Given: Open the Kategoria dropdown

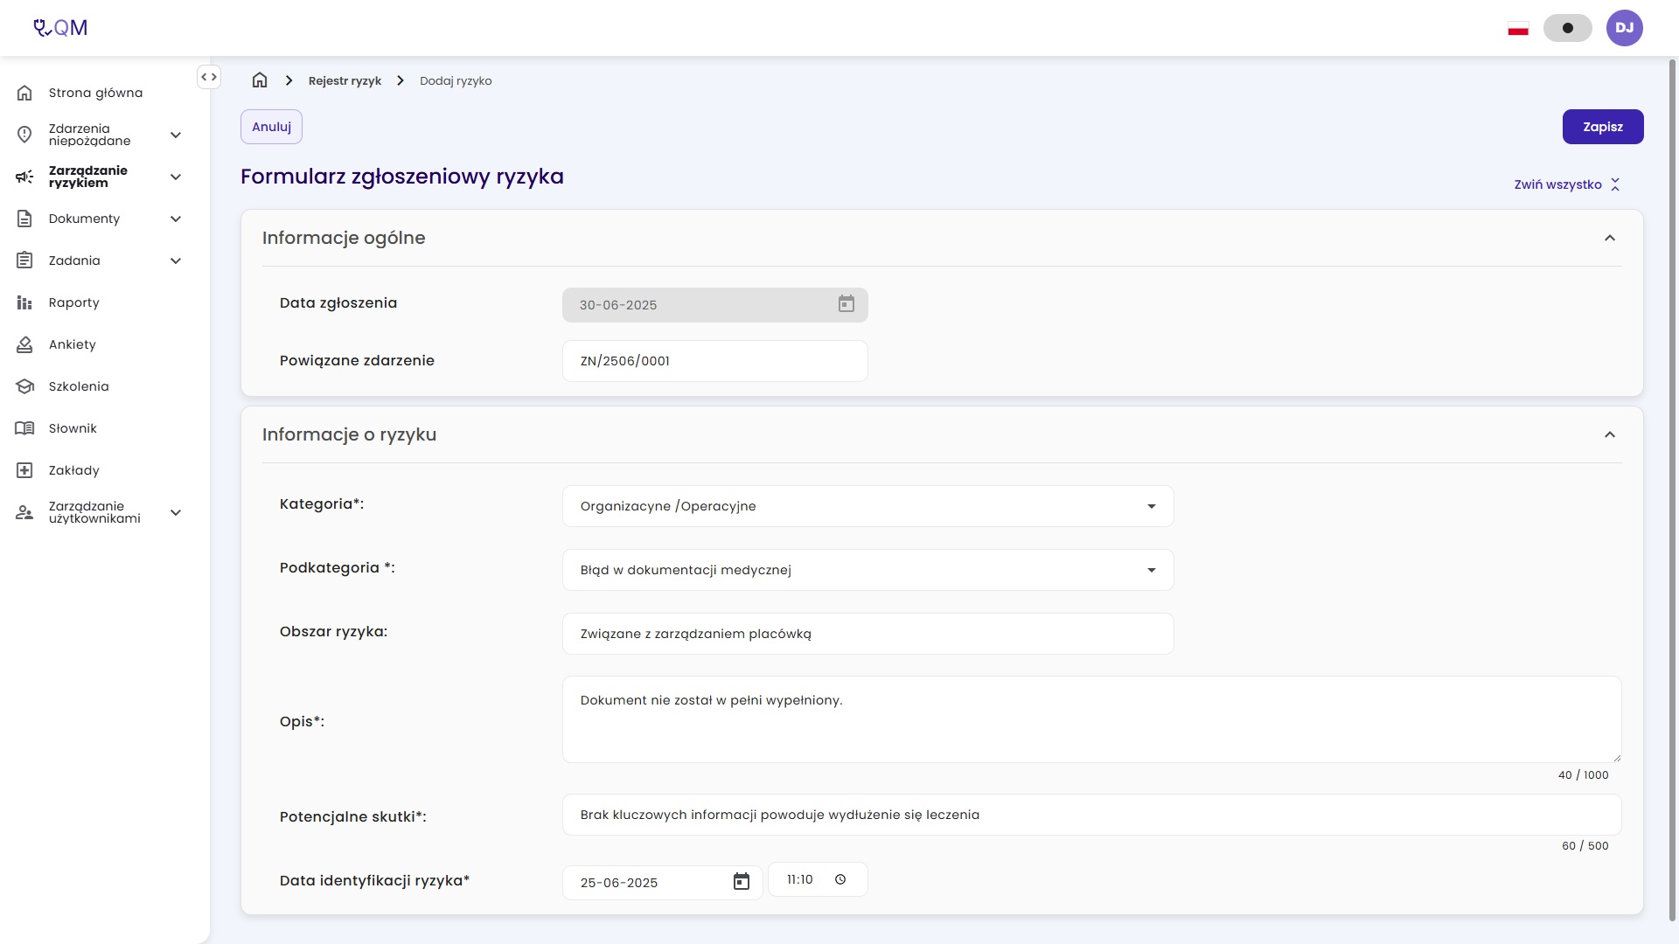Looking at the screenshot, I should pos(867,506).
